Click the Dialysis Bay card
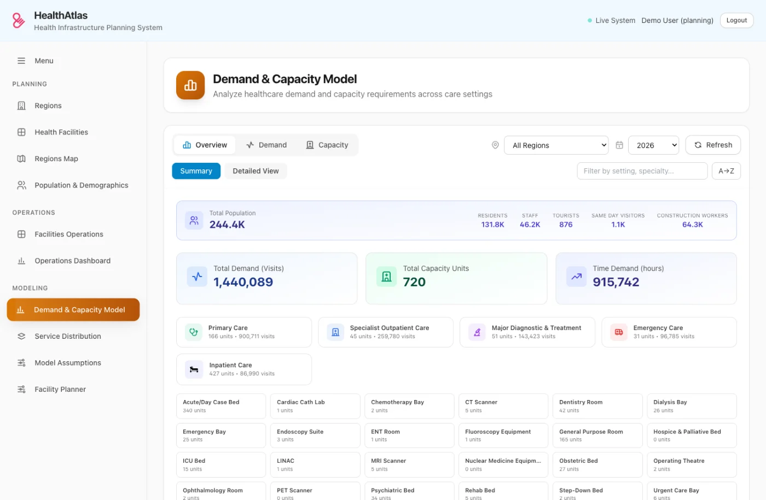The image size is (766, 500). click(692, 406)
